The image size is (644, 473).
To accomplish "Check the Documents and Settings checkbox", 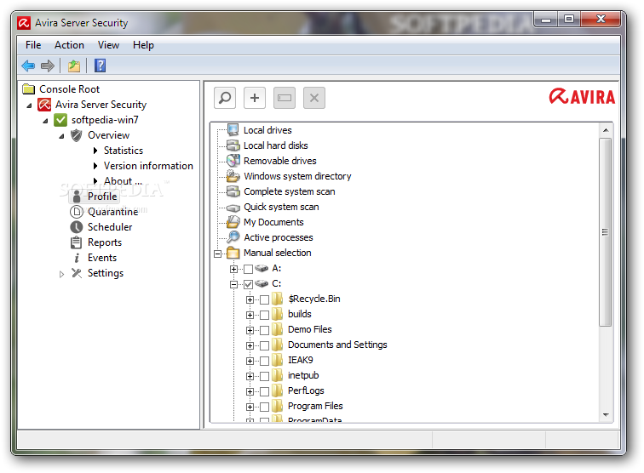I will [x=264, y=346].
